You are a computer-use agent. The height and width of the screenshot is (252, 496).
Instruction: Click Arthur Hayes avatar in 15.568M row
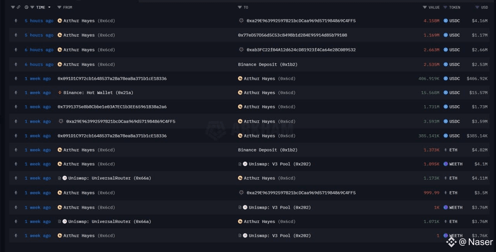(x=240, y=93)
